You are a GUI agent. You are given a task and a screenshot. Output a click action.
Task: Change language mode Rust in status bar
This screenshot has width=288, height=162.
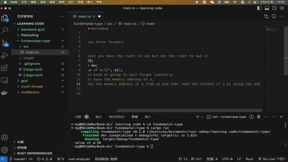point(249,159)
